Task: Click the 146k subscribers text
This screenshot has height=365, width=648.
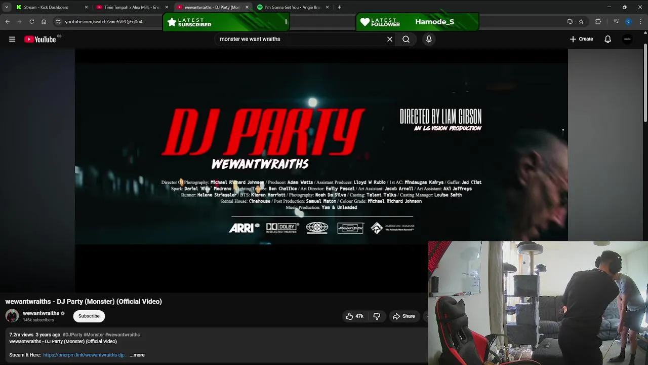Action: click(38, 320)
